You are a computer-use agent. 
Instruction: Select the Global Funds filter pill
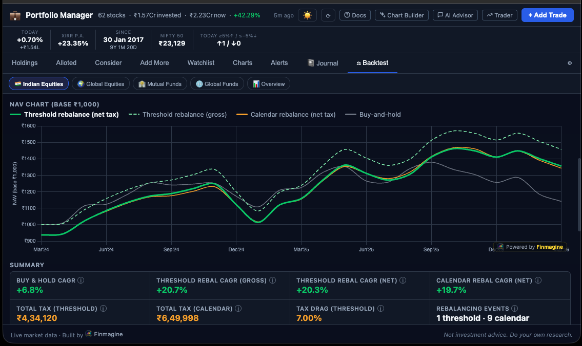click(x=216, y=83)
